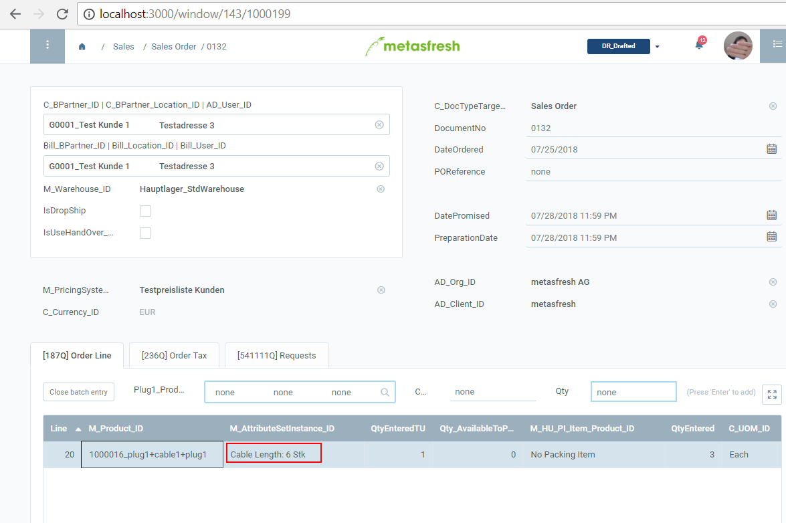Image resolution: width=786 pixels, height=523 pixels.
Task: Open PreparationDate calendar picker
Action: click(x=772, y=237)
